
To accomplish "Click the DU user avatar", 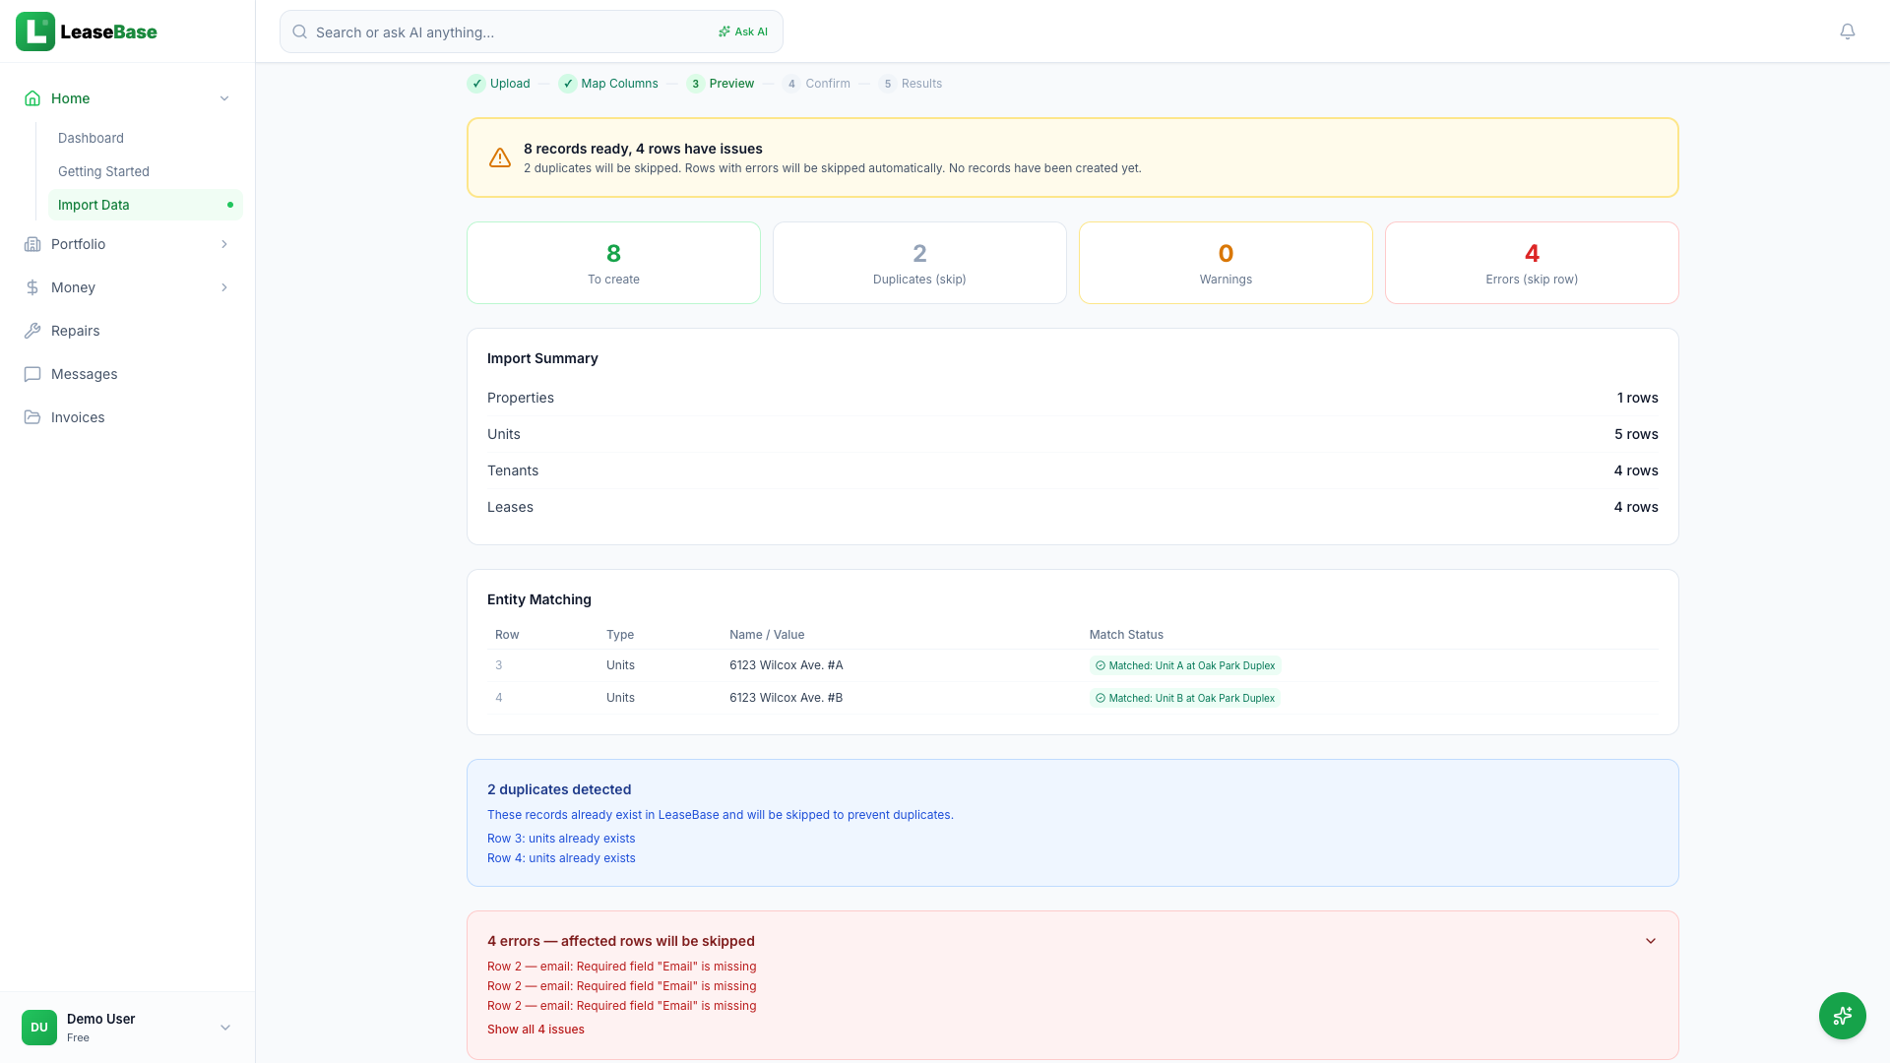I will 39,1028.
